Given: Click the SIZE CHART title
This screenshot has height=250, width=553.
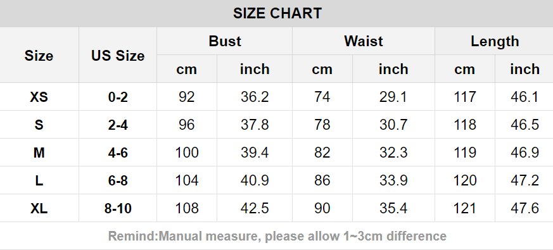Looking at the screenshot, I should coord(277,13).
